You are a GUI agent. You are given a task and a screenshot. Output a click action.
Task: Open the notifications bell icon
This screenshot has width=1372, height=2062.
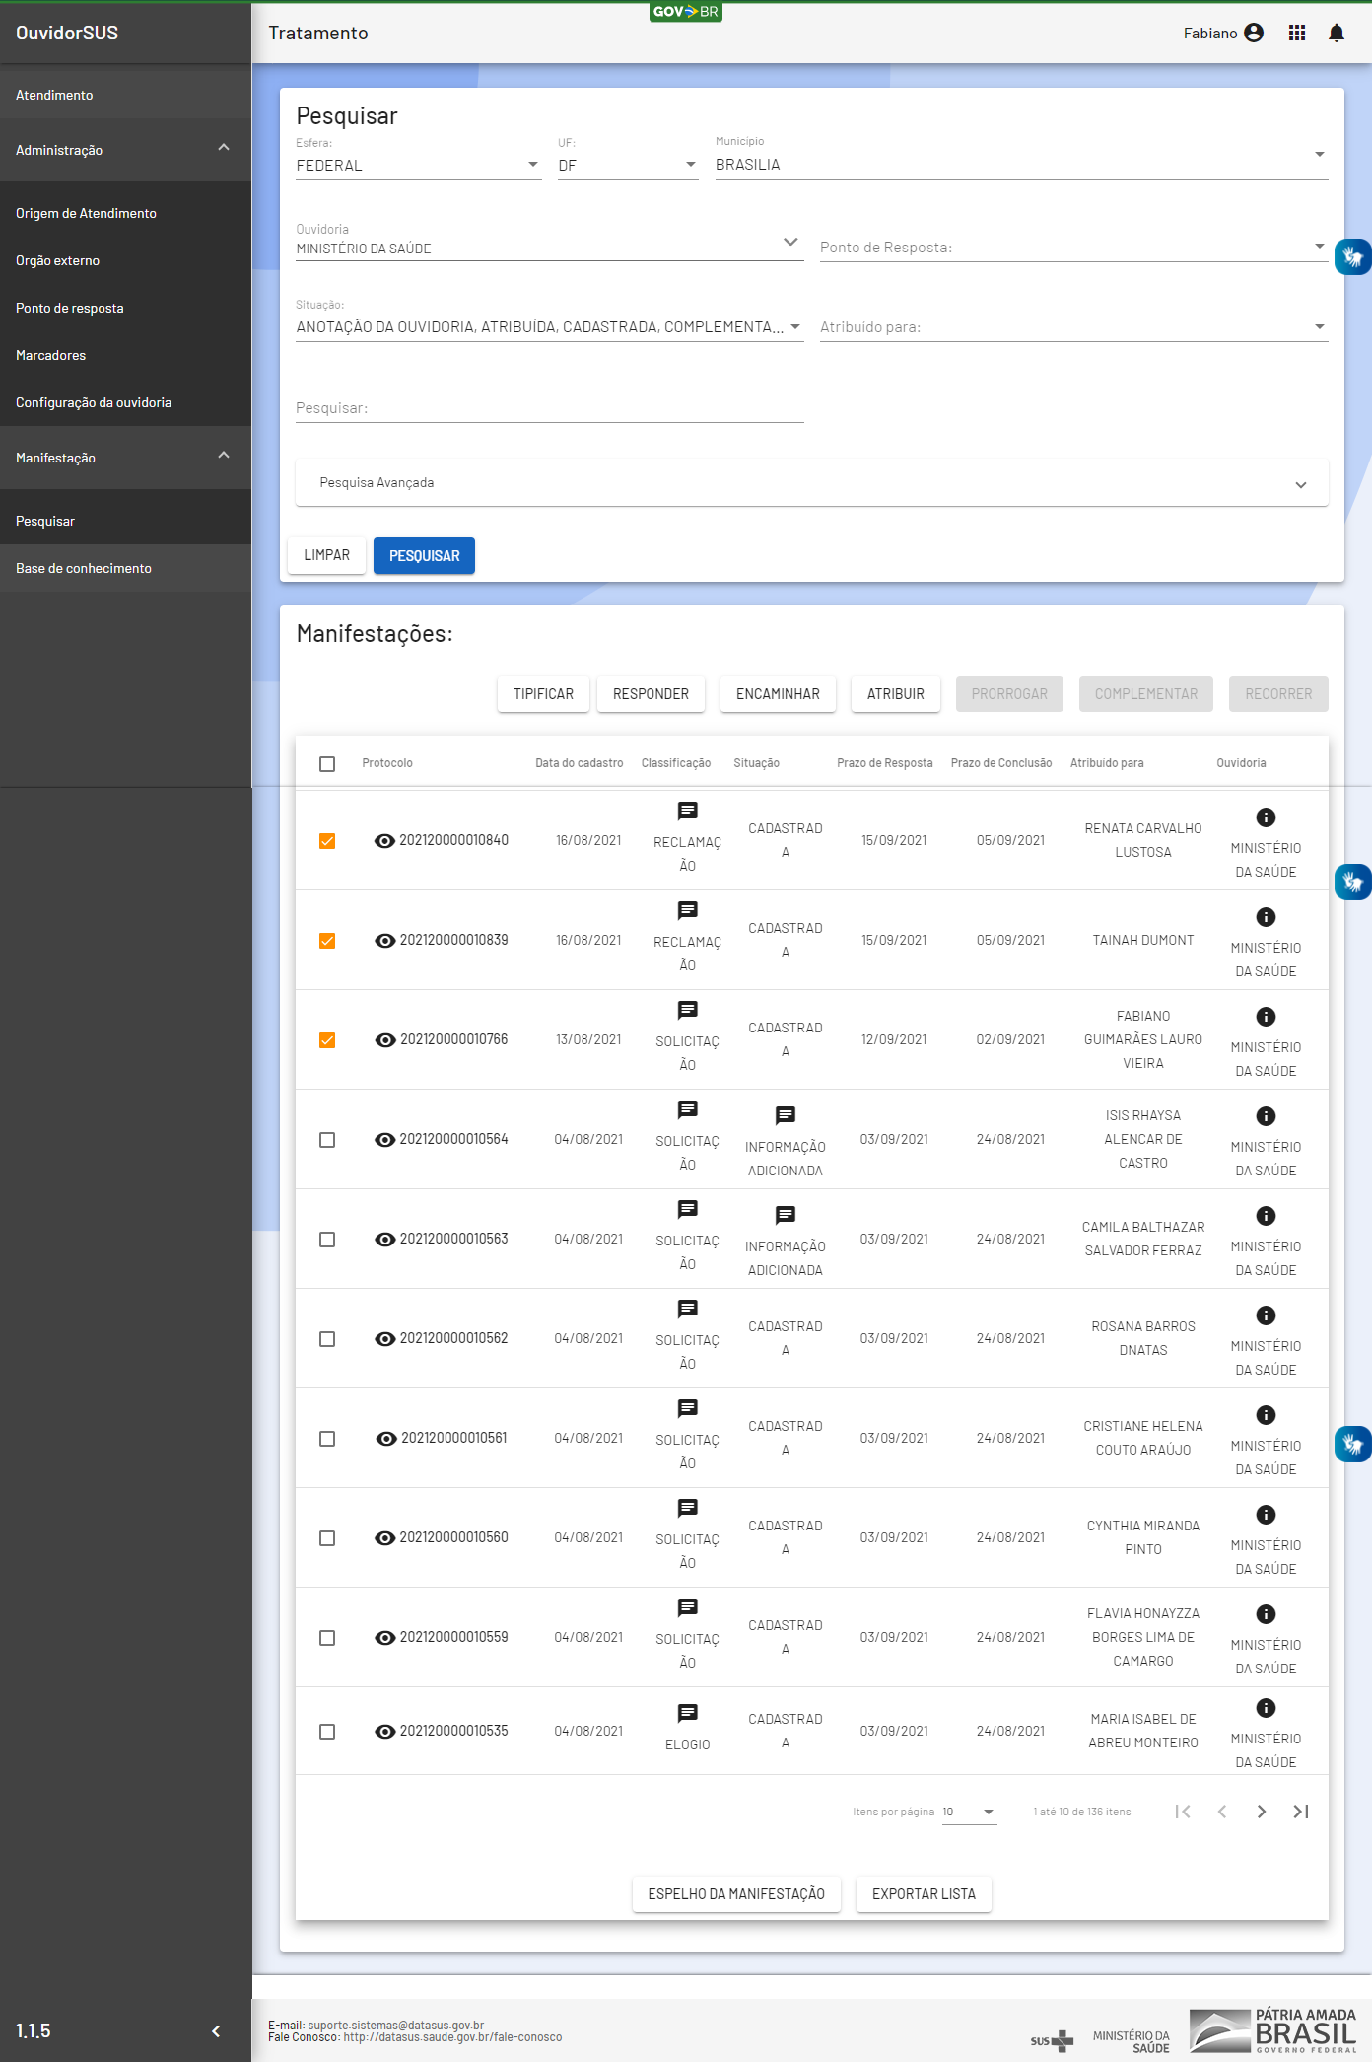[1336, 34]
